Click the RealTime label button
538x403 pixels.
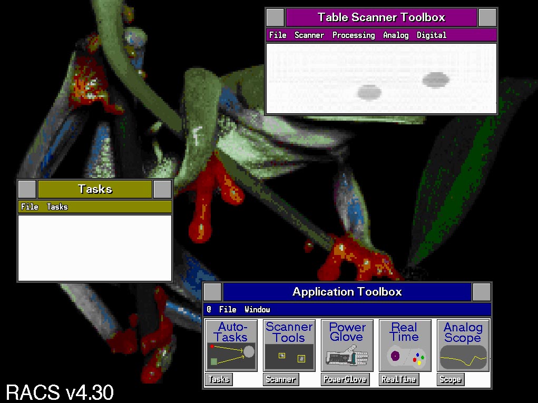click(x=399, y=379)
